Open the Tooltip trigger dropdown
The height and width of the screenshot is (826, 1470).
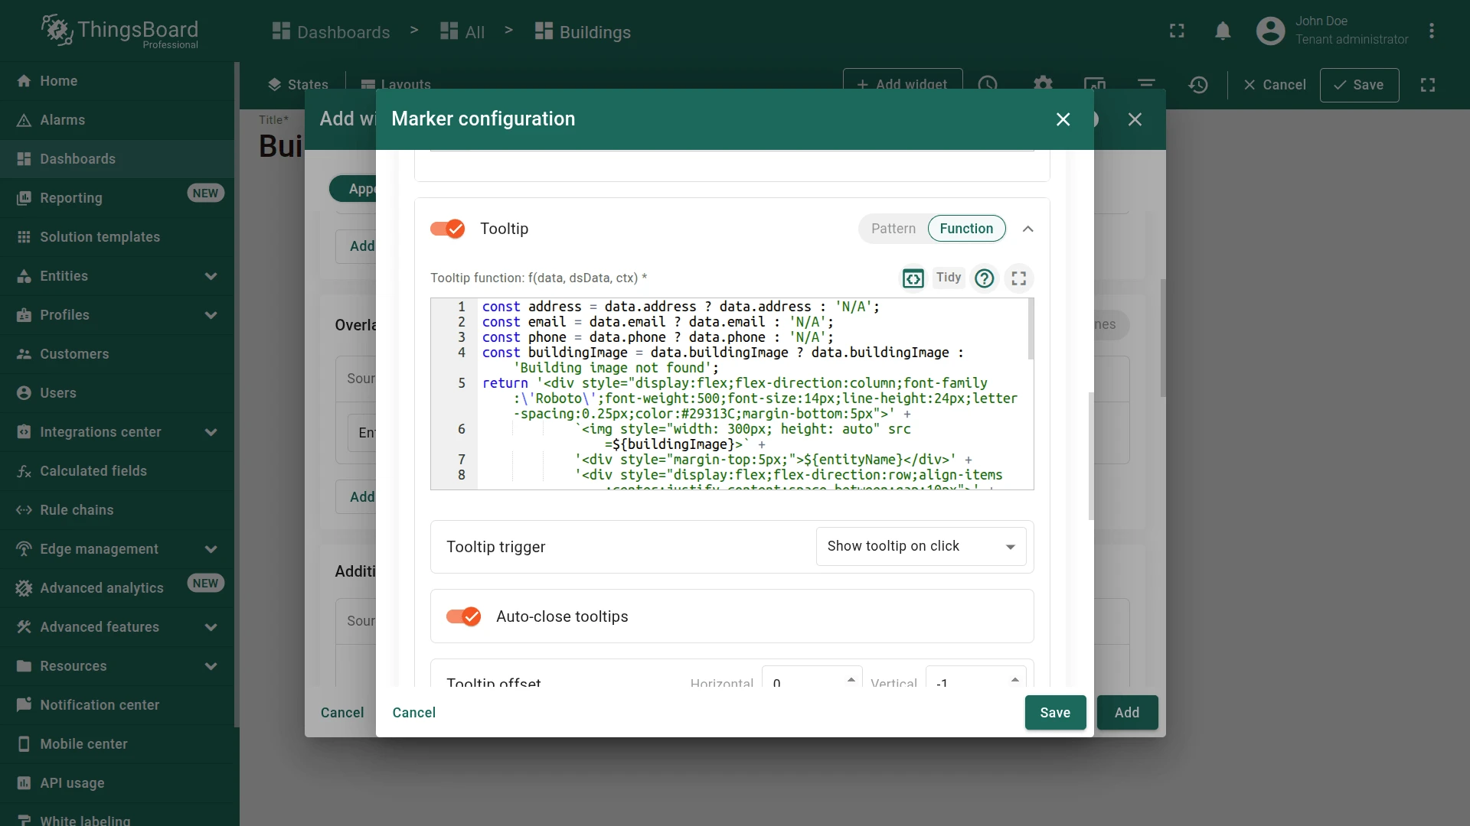[921, 547]
